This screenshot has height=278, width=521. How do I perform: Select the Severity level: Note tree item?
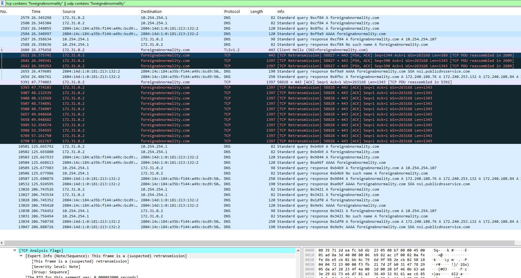point(56,267)
